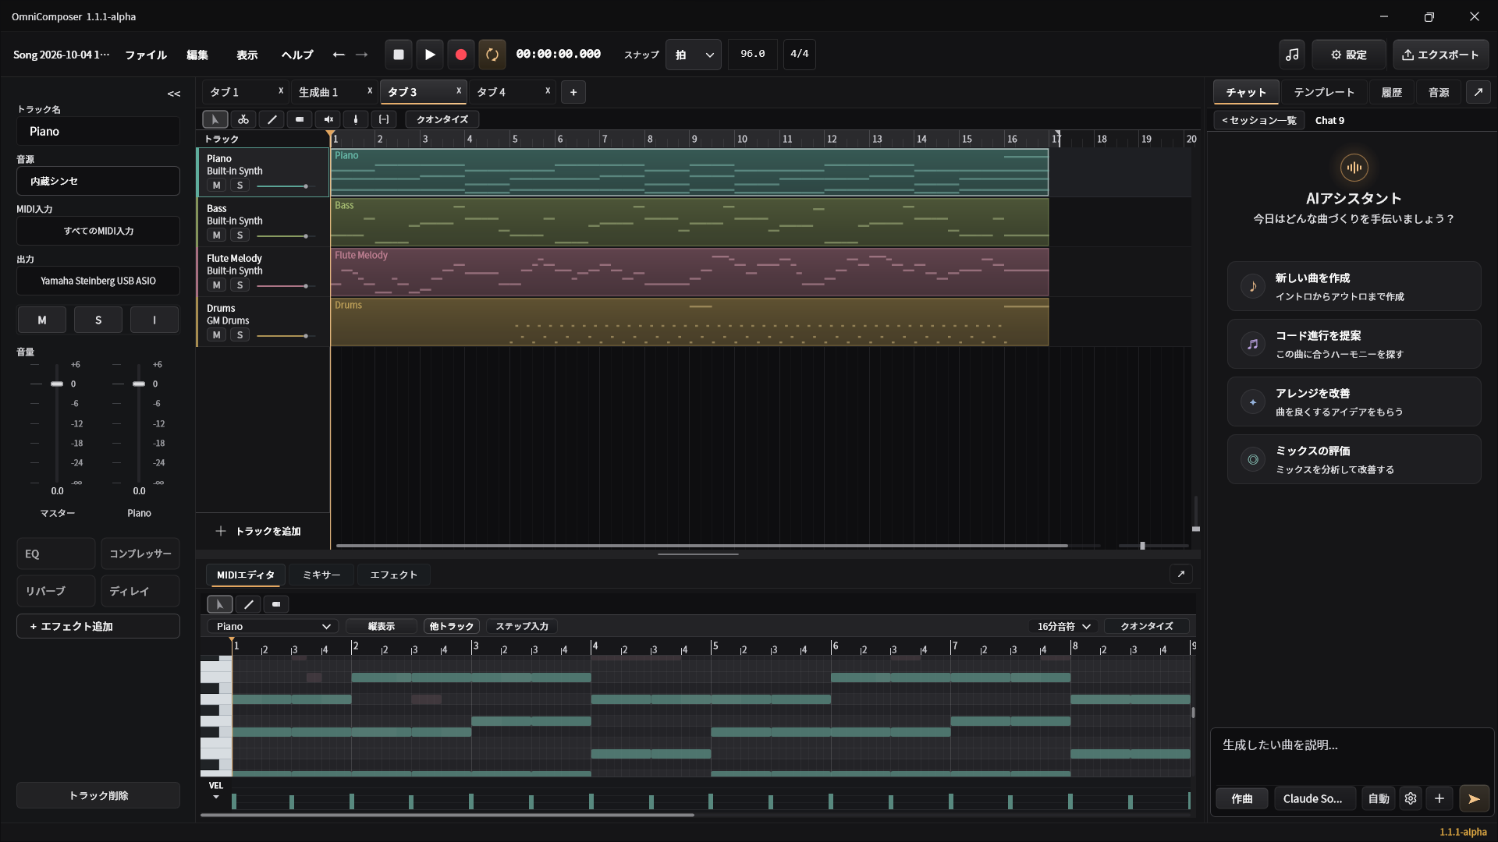Mute the Flute Melody track
The image size is (1498, 842).
point(216,285)
